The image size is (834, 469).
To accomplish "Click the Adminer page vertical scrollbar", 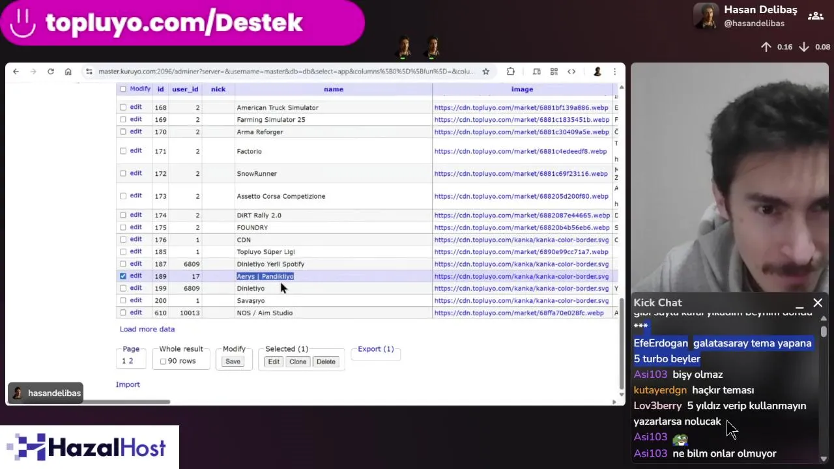I will click(x=621, y=343).
